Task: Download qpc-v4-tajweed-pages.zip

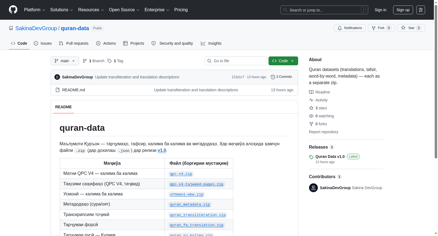Action: [197, 184]
